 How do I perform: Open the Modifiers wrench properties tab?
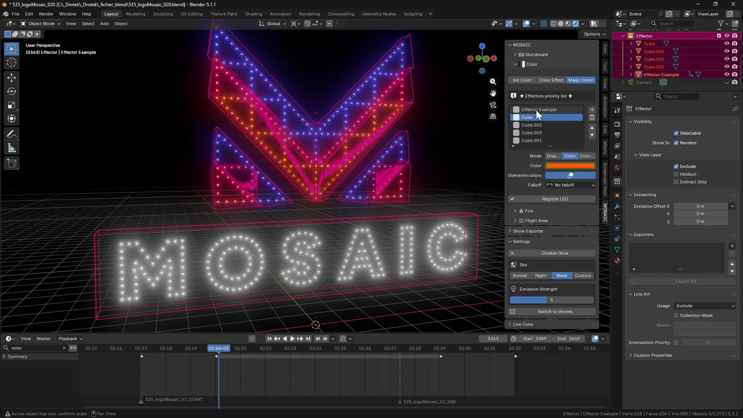(x=617, y=206)
